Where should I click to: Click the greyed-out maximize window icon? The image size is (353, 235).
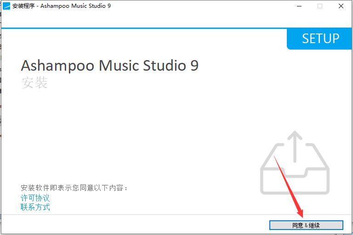(320, 6)
